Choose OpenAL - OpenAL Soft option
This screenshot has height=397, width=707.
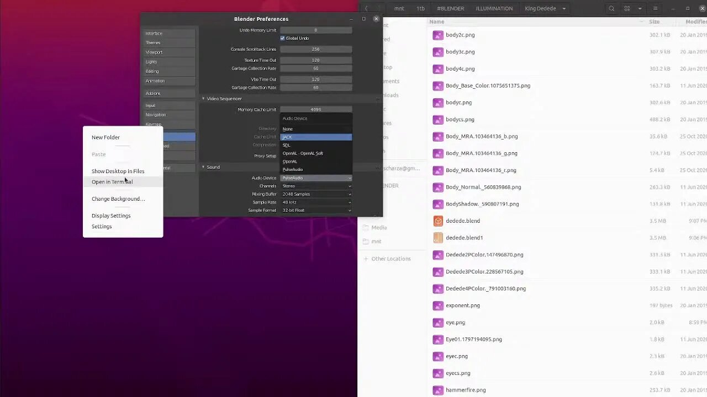click(x=316, y=153)
